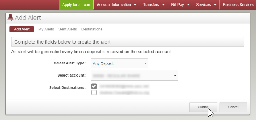Image resolution: width=256 pixels, height=120 pixels.
Task: Switch to the Sent Alerts tab
Action: pyautogui.click(x=68, y=29)
